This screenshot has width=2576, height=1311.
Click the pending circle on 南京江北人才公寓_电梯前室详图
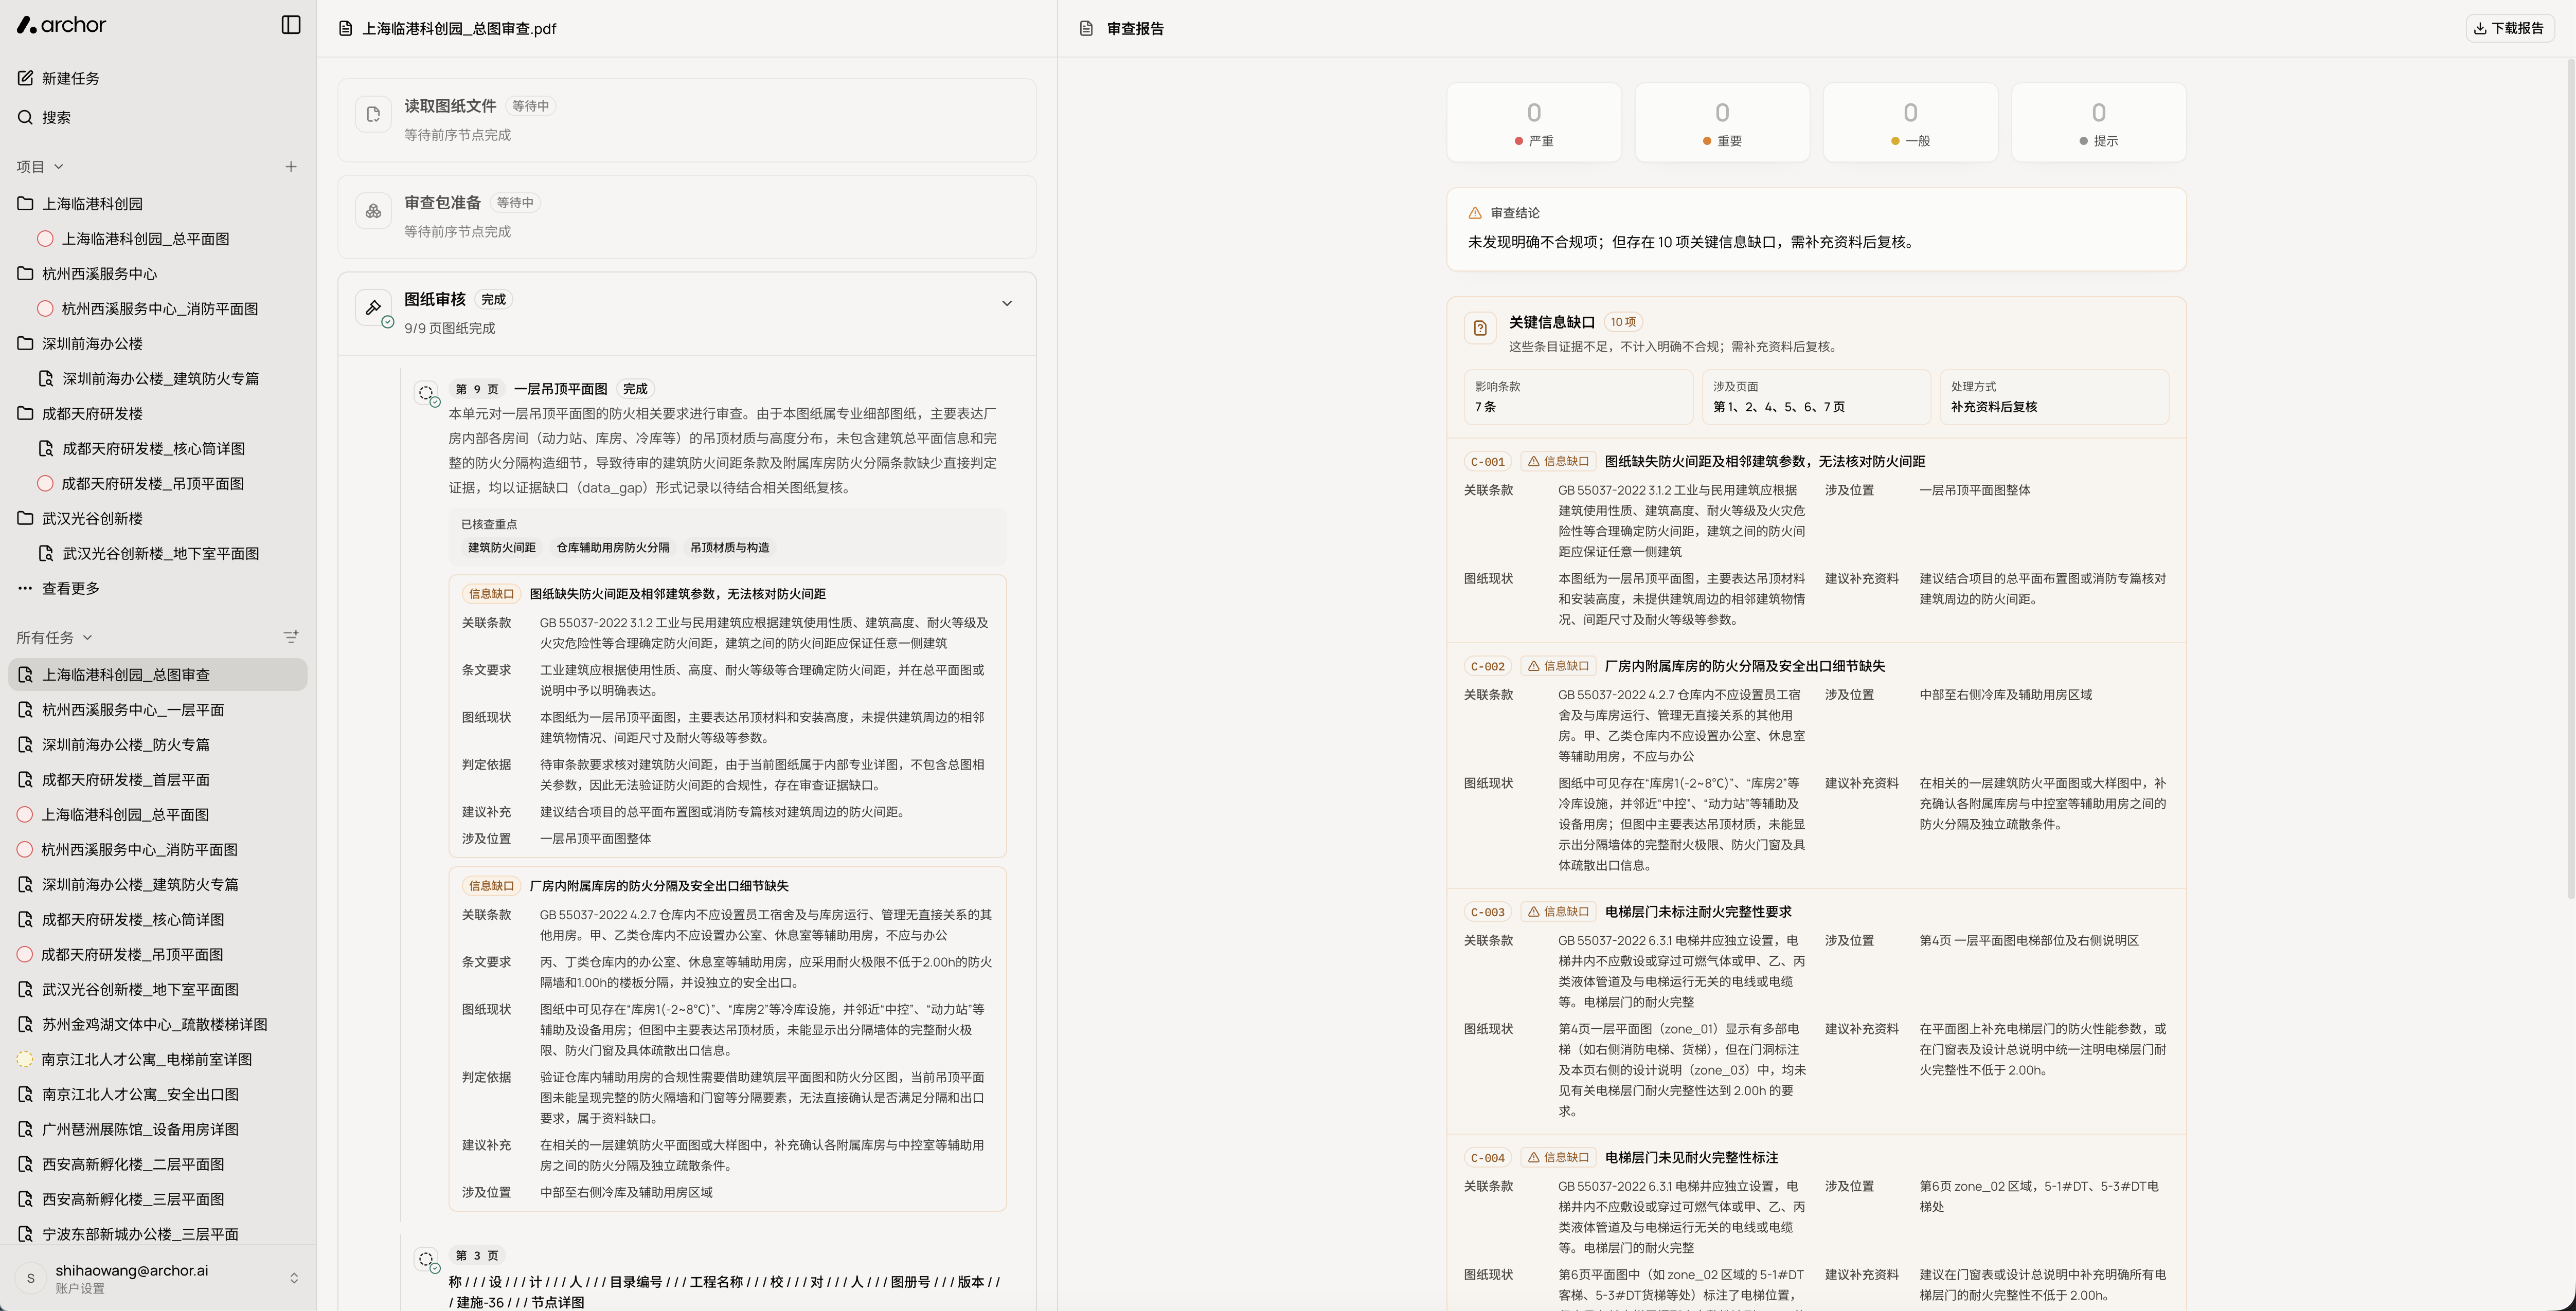point(25,1059)
